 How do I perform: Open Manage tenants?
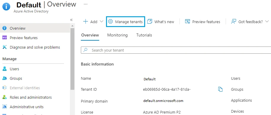tap(126, 22)
